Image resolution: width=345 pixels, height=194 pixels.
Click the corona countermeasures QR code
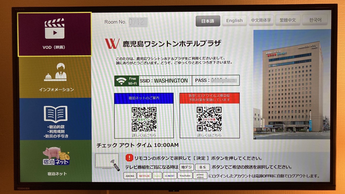209,119
